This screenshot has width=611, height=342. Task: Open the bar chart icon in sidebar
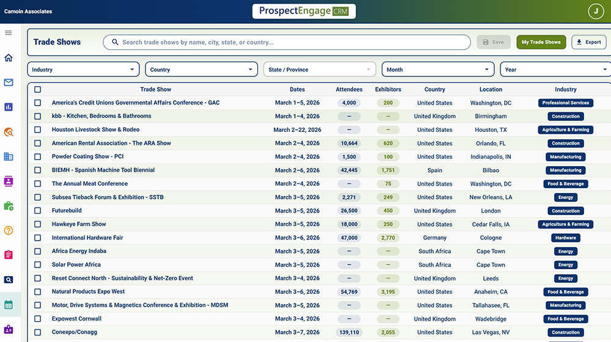pos(9,107)
